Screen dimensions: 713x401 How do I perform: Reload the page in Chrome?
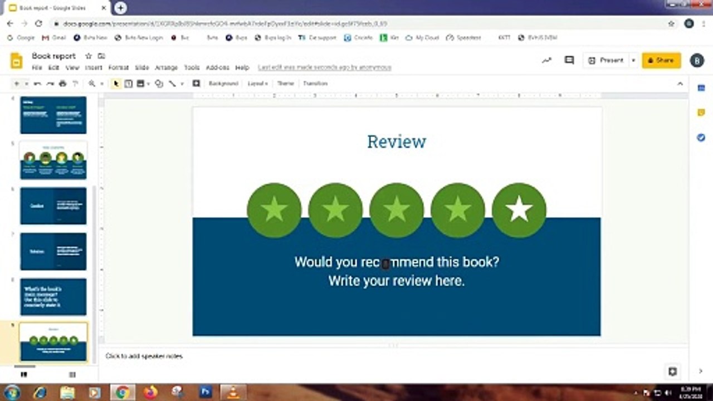click(38, 23)
